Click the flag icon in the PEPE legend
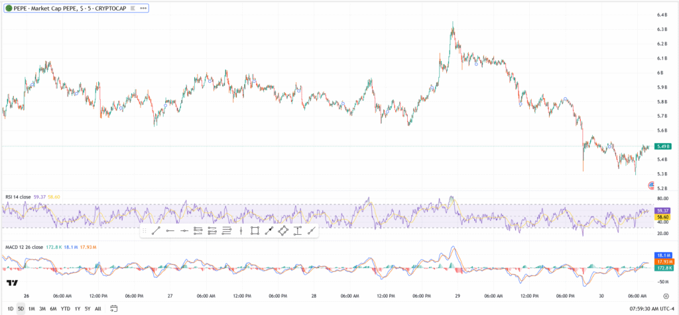 click(133, 8)
